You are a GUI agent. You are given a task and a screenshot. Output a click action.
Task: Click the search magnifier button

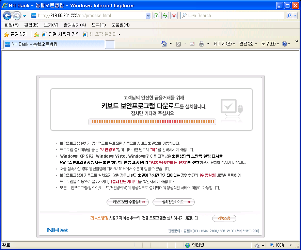point(289,16)
